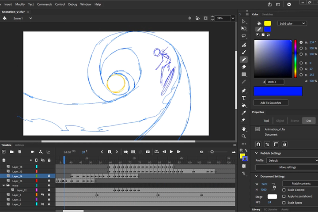The width and height of the screenshot is (318, 212).
Task: Click the Quick Share and Publish icon
Action: click(269, 4)
